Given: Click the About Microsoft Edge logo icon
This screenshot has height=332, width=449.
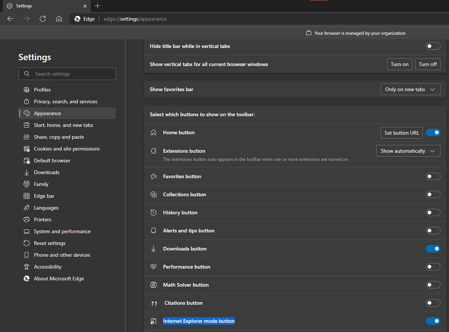Looking at the screenshot, I should coord(27,279).
